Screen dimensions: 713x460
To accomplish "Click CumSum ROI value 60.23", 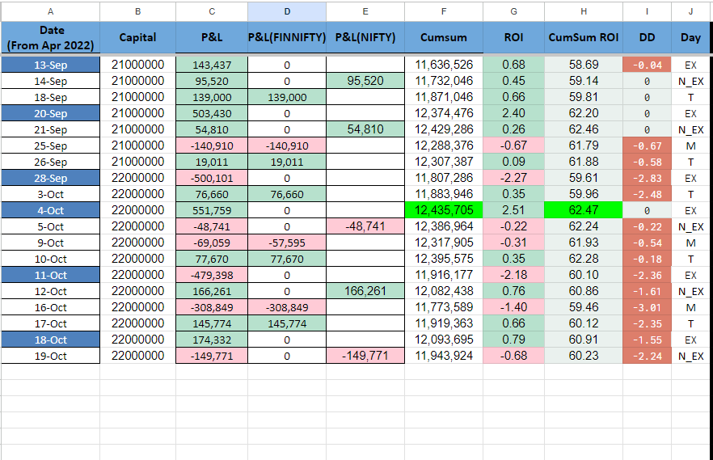I will pyautogui.click(x=584, y=356).
